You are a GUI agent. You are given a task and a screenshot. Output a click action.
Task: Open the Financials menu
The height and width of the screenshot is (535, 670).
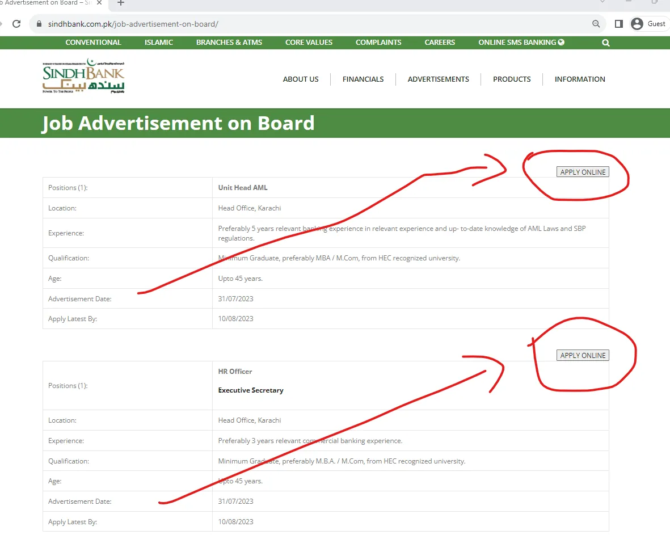[363, 79]
